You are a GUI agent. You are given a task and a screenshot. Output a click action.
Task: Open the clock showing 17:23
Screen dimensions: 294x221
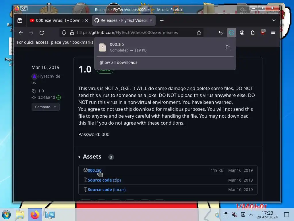point(267,215)
